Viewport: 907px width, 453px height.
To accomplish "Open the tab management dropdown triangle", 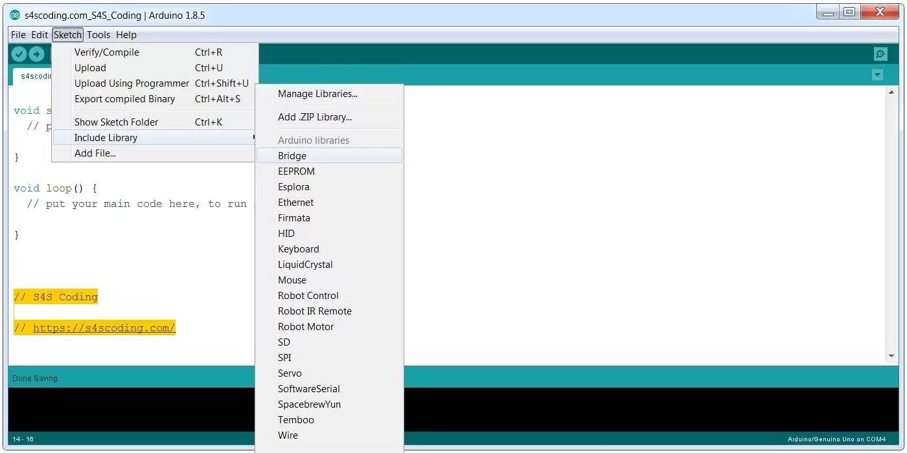I will point(878,75).
